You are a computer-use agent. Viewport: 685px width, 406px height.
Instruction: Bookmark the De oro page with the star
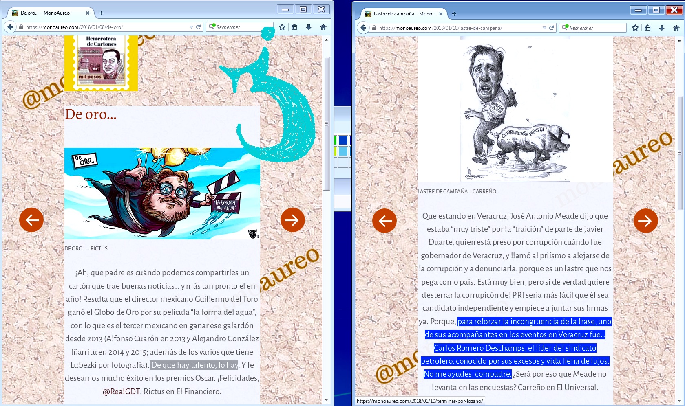(x=282, y=27)
